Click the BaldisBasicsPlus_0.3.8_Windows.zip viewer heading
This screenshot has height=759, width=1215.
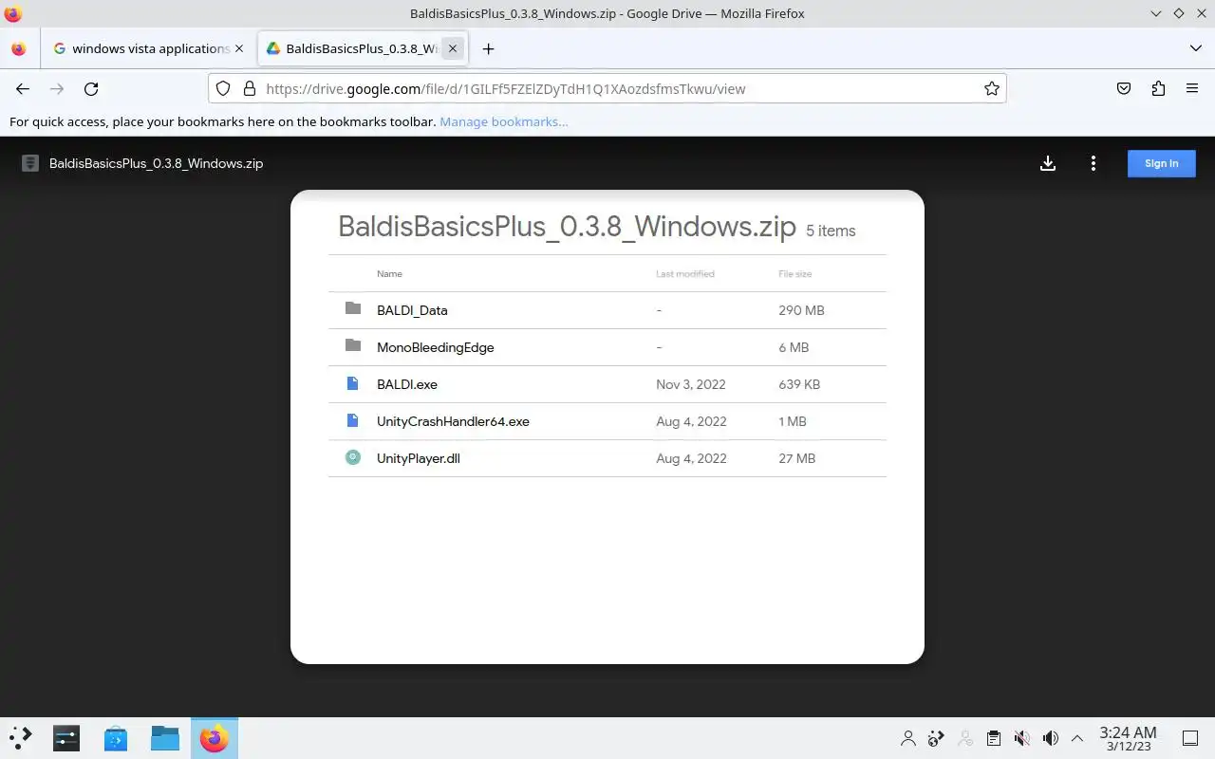point(567,227)
